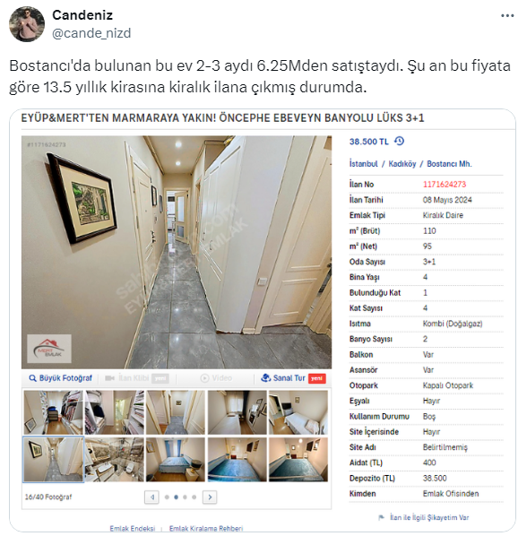
Task: Go to previous photo page arrow
Action: pos(151,497)
